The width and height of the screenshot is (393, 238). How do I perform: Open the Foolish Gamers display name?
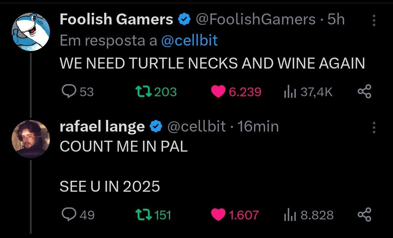116,19
